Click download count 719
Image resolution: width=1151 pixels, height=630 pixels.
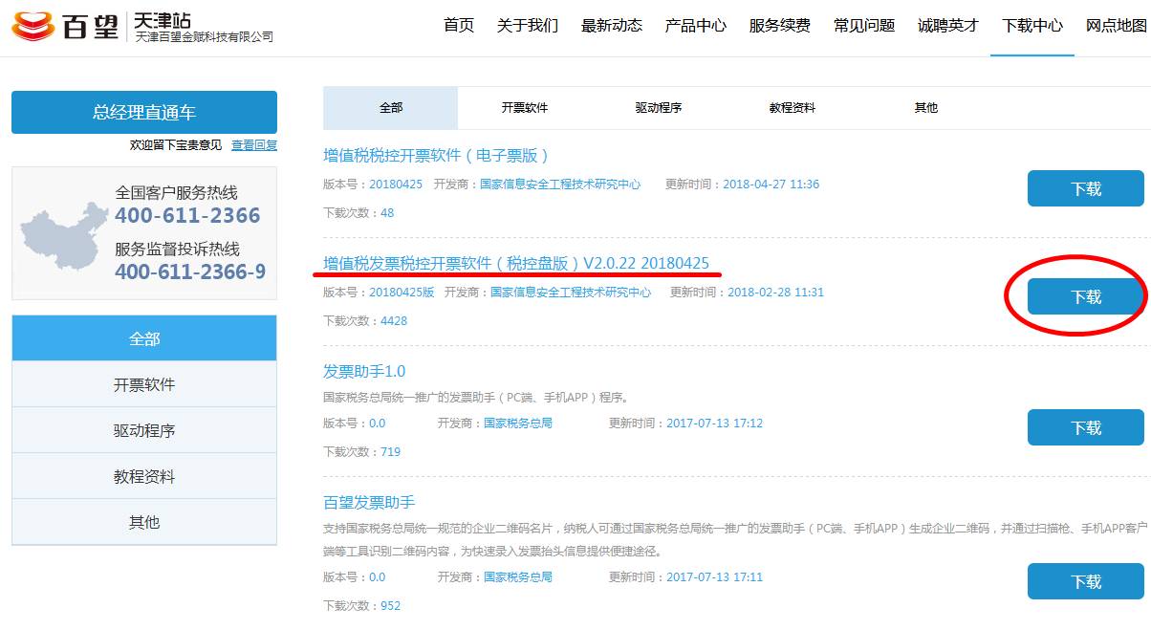pos(390,452)
